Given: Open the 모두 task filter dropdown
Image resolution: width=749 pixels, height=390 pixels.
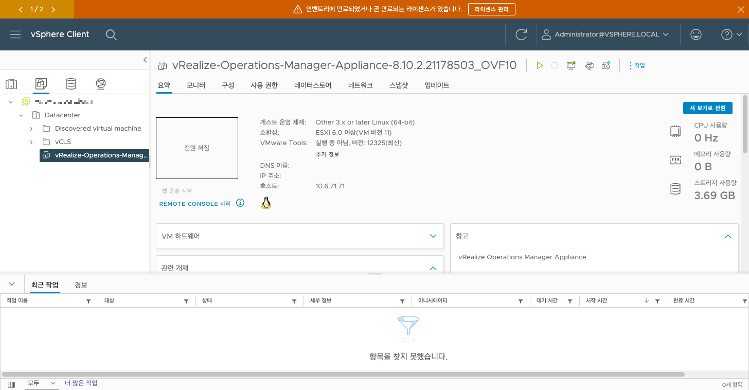Looking at the screenshot, I should (x=41, y=383).
